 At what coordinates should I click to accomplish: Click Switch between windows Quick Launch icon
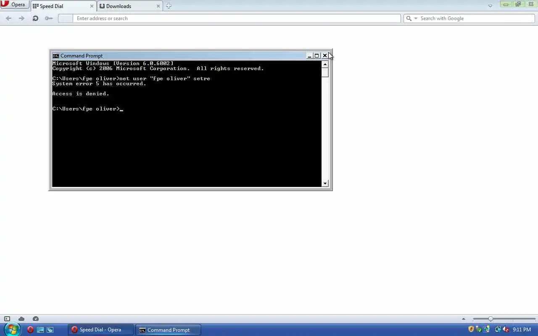point(50,330)
